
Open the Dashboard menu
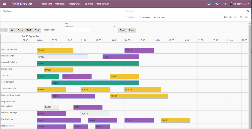coord(47,4)
